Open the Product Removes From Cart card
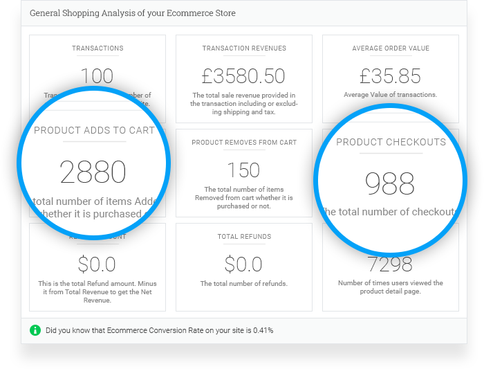This screenshot has height=369, width=484. [x=244, y=173]
